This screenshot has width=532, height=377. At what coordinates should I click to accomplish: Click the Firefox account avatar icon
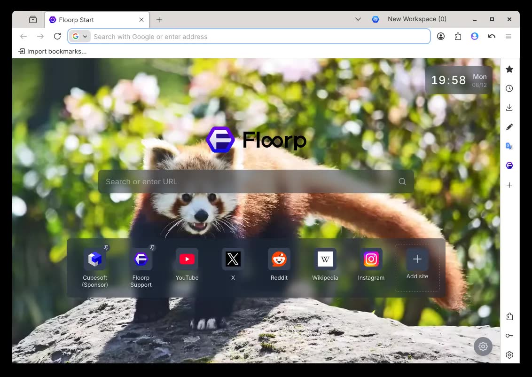(441, 36)
